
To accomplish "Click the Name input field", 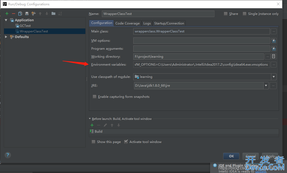I will point(158,14).
